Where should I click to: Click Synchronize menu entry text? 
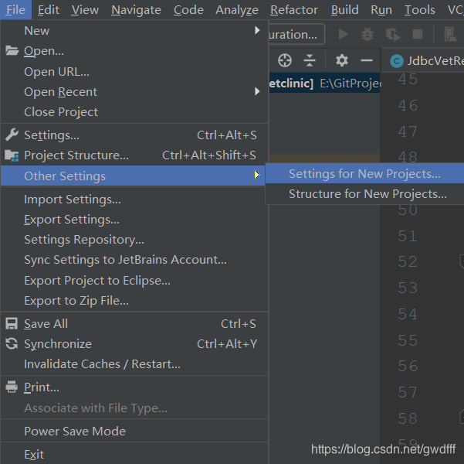[x=58, y=344]
